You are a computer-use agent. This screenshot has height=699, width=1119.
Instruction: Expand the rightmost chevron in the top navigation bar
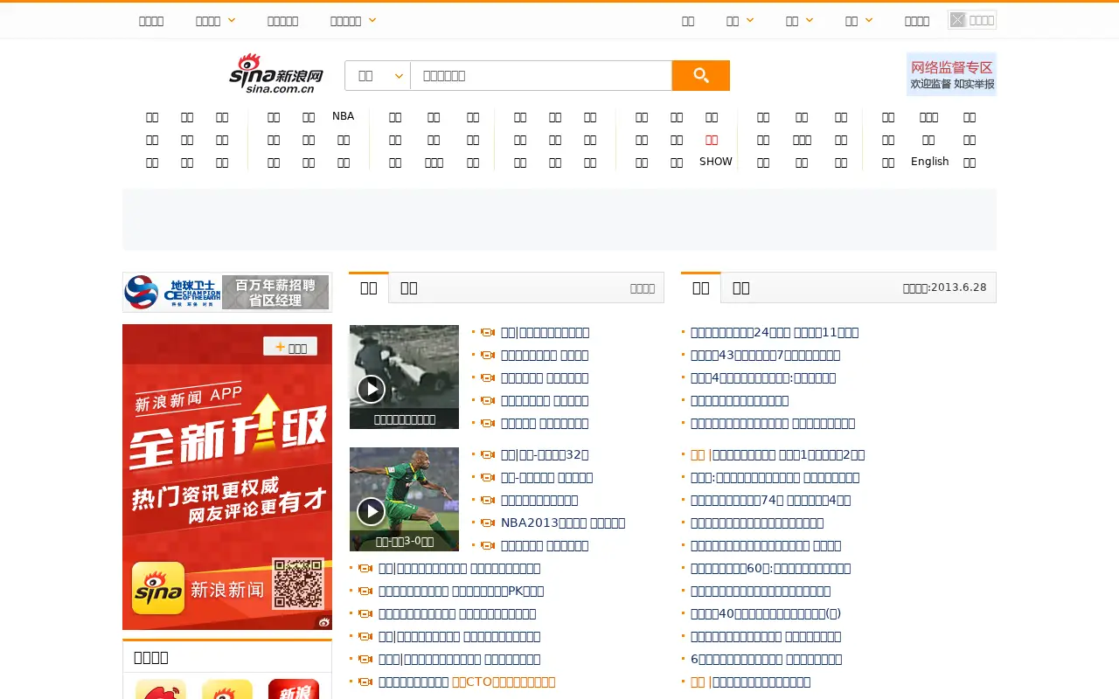click(868, 20)
